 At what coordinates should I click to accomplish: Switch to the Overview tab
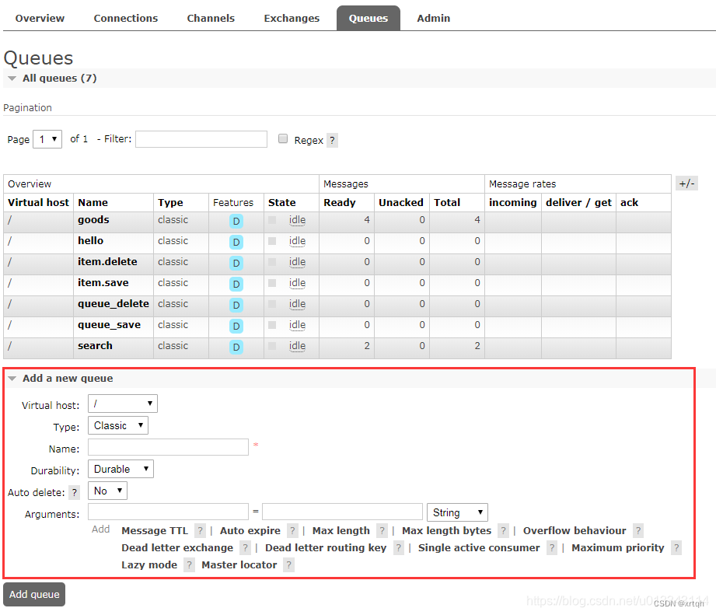(x=40, y=18)
